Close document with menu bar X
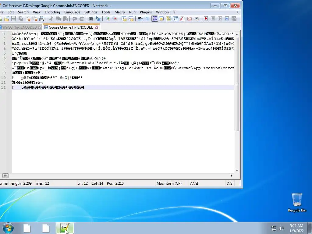This screenshot has width=312, height=234. pyautogui.click(x=237, y=12)
